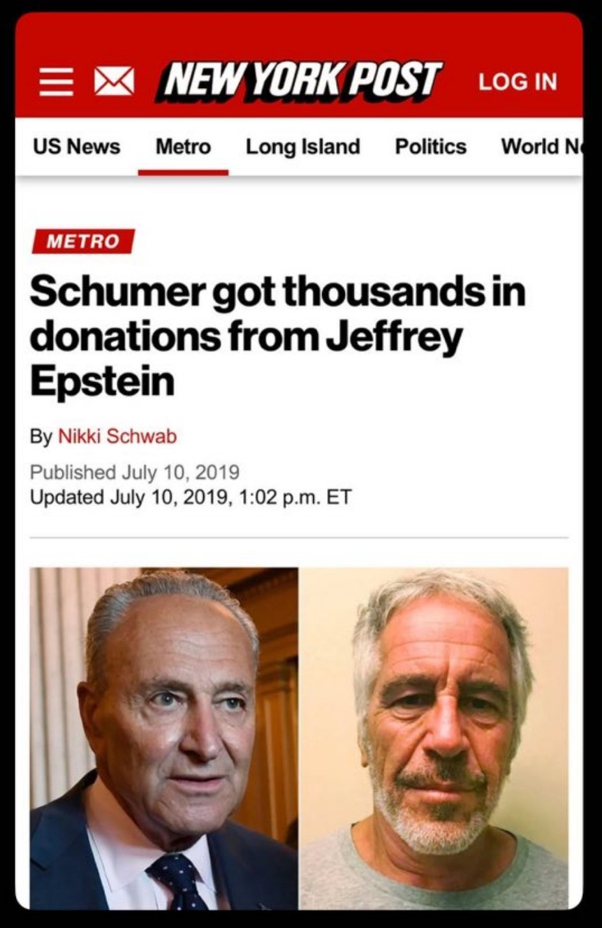Open author Nikki Schwab's profile link
The height and width of the screenshot is (928, 602).
pos(117,436)
